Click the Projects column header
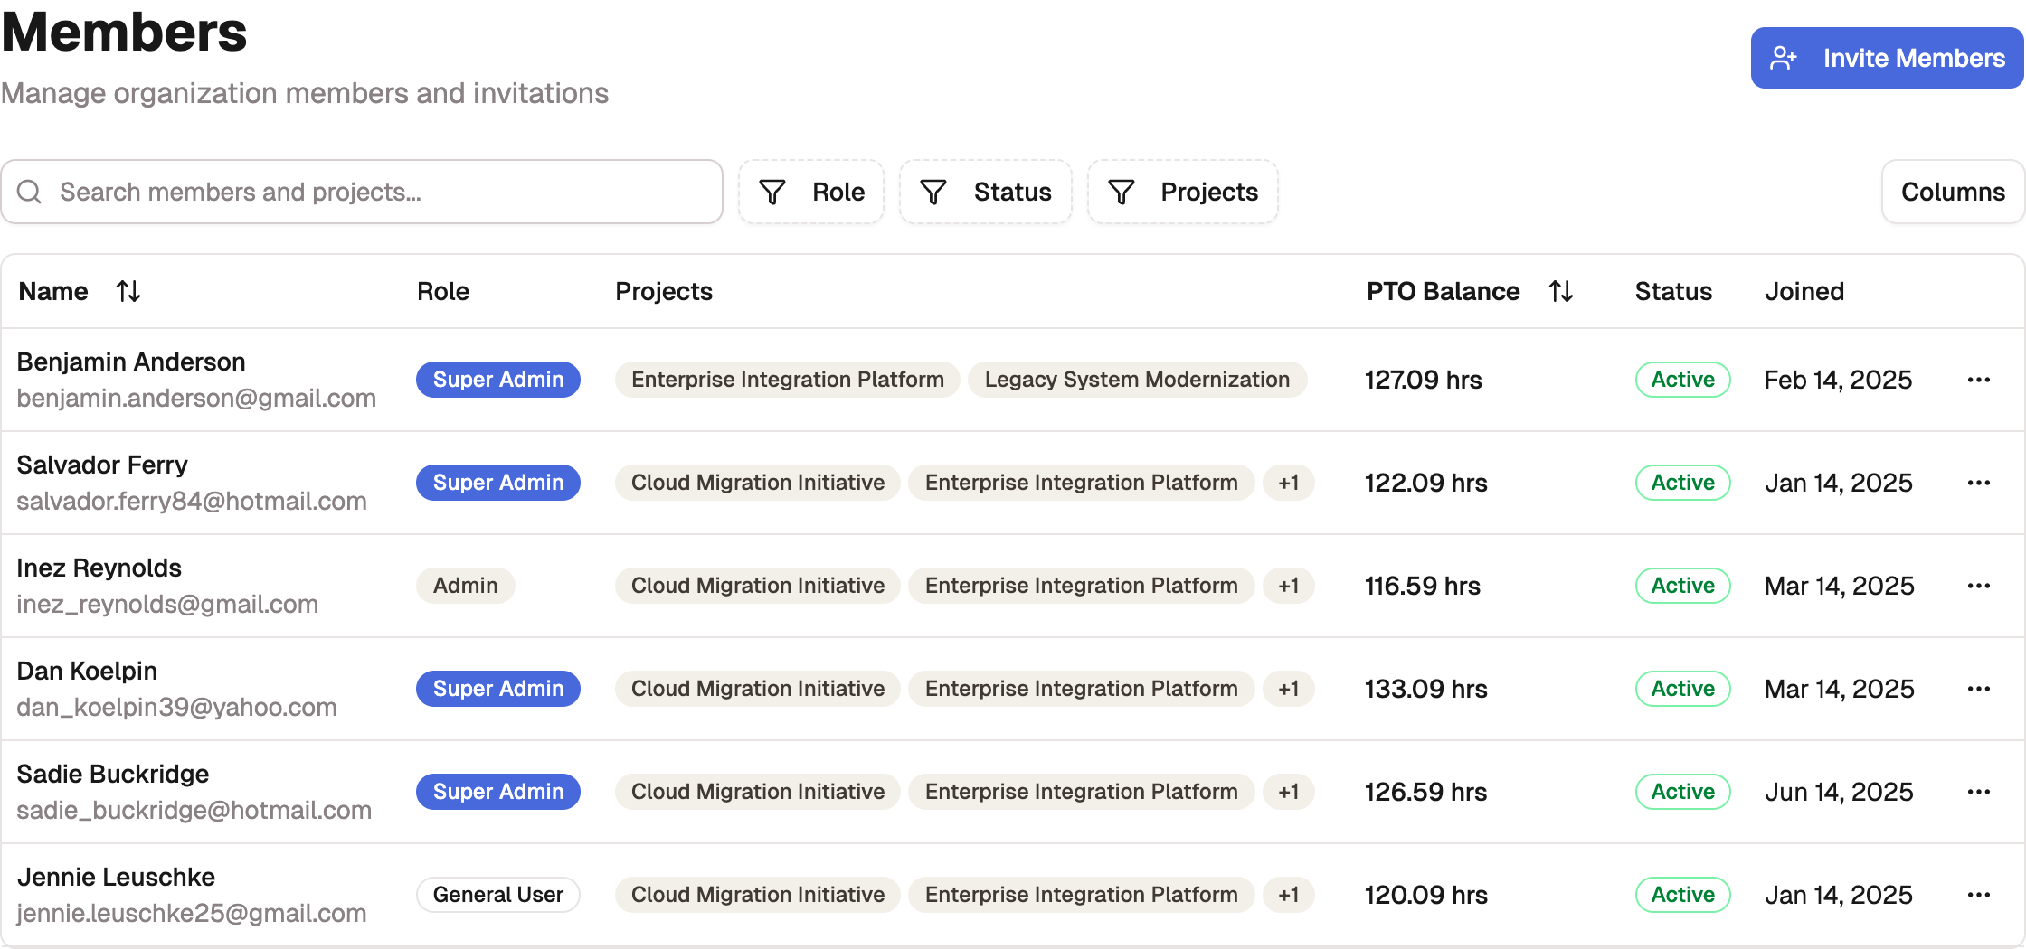Screen dimensions: 2026x949 point(664,291)
